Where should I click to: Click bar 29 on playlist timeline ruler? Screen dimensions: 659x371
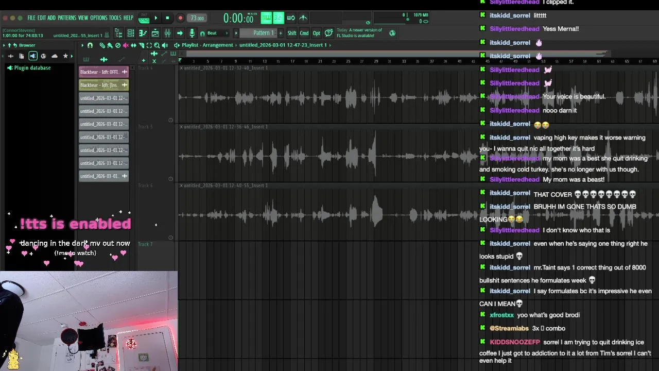(376, 61)
